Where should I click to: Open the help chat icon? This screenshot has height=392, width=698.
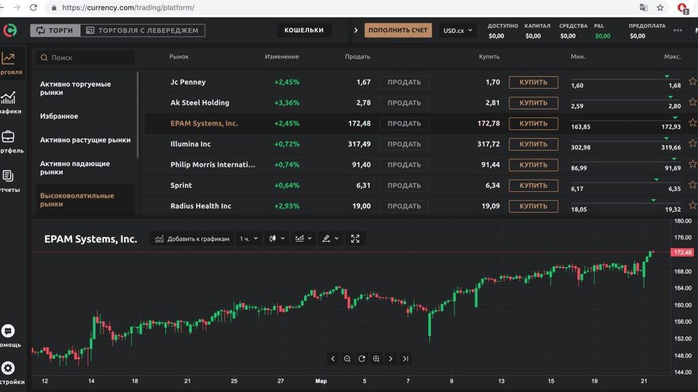tap(8, 331)
